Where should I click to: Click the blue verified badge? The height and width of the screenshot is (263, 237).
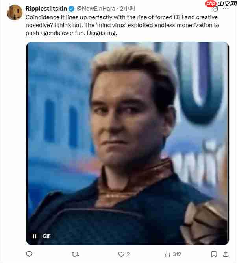[x=72, y=9]
